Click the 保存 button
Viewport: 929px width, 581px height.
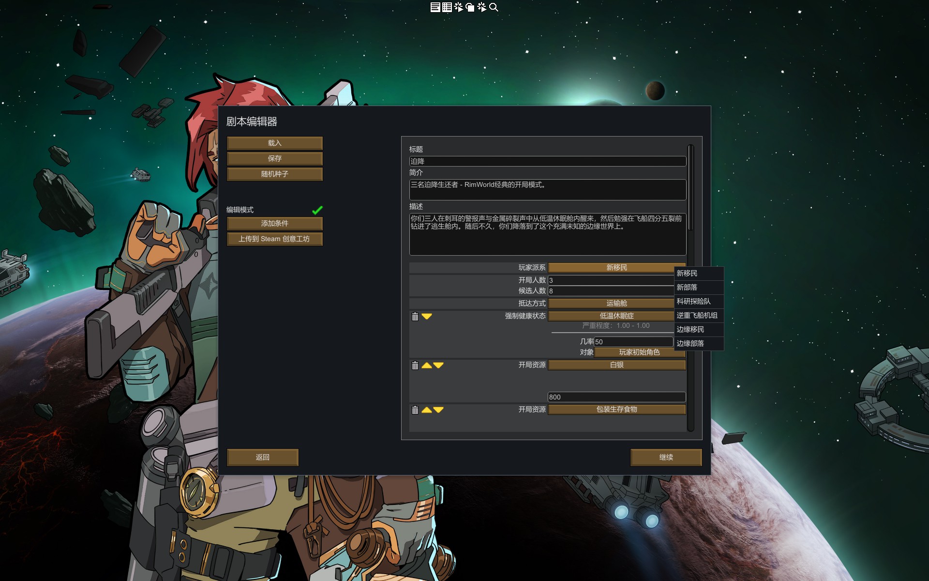(274, 158)
